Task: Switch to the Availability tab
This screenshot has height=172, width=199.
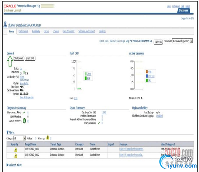Action: [x=36, y=31]
